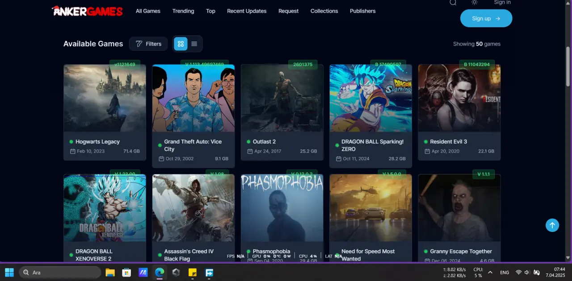572x281 pixels.
Task: Click the calendar icon on Outlast 2 card
Action: click(249, 151)
